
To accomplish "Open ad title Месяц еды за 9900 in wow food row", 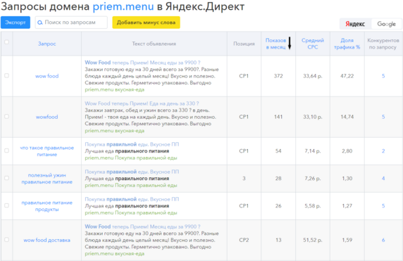I will point(142,63).
